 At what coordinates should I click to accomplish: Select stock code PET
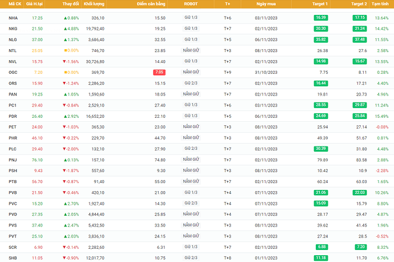point(13,127)
